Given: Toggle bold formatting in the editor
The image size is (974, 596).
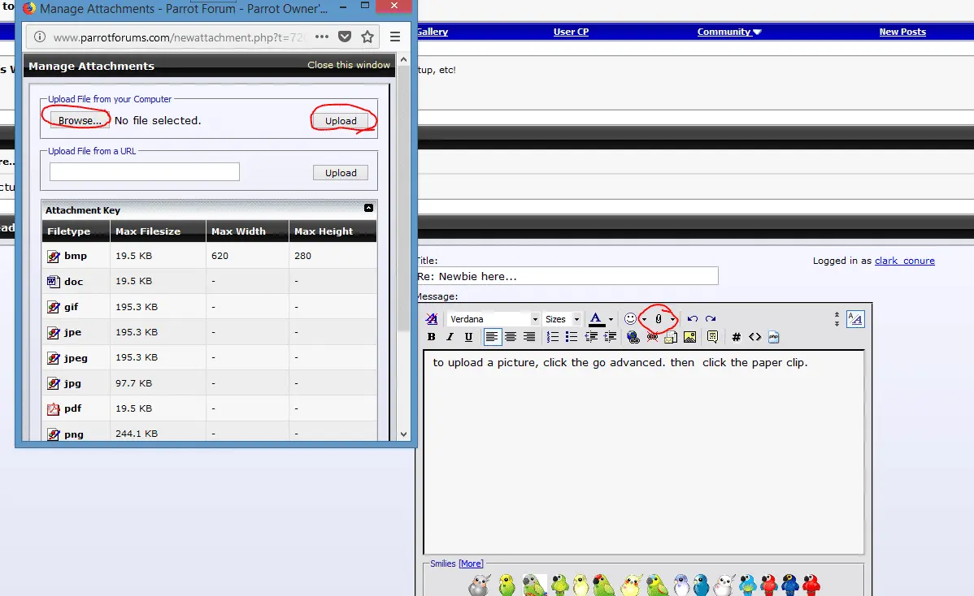Looking at the screenshot, I should [x=431, y=337].
